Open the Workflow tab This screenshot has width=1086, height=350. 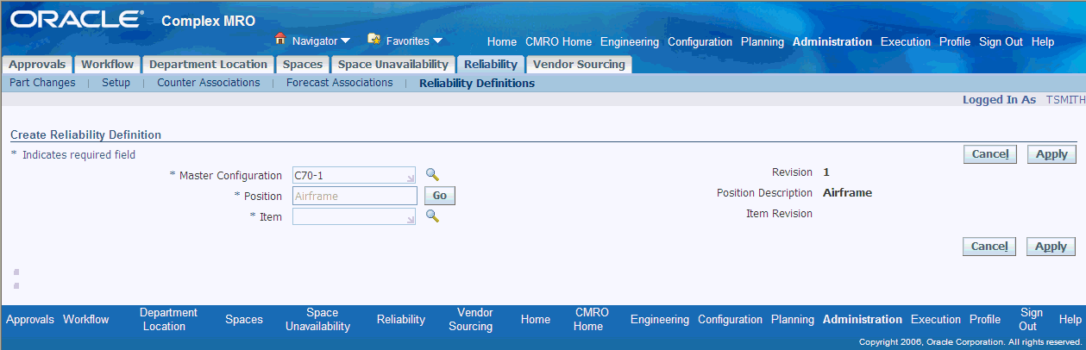108,65
